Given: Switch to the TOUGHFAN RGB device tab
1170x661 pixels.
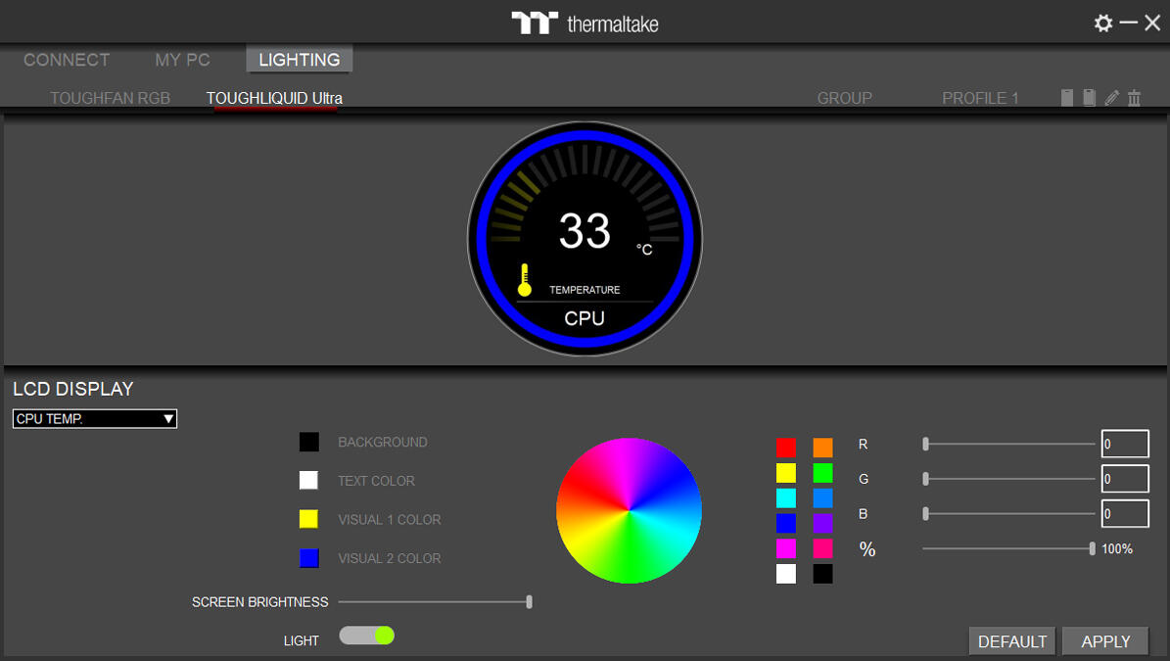Looking at the screenshot, I should 110,99.
